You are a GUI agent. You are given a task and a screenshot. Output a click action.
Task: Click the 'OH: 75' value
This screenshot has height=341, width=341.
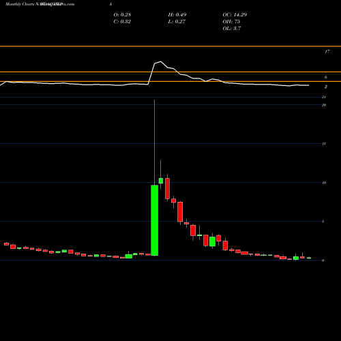tap(231, 22)
